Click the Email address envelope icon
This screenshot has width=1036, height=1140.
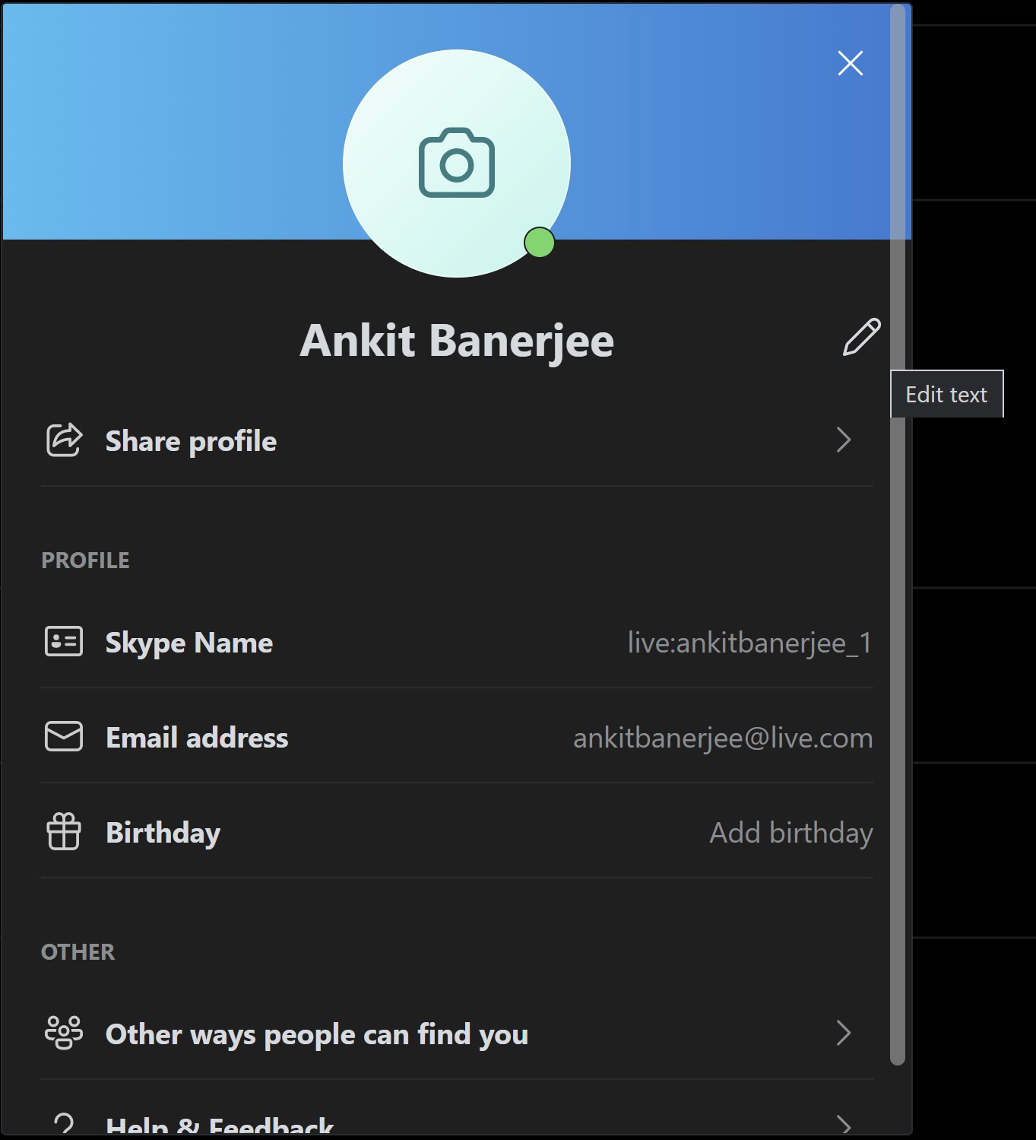tap(64, 737)
